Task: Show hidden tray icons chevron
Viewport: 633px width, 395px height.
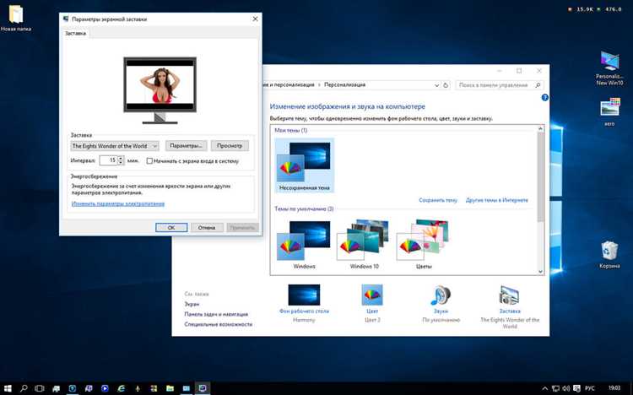Action: (544, 388)
